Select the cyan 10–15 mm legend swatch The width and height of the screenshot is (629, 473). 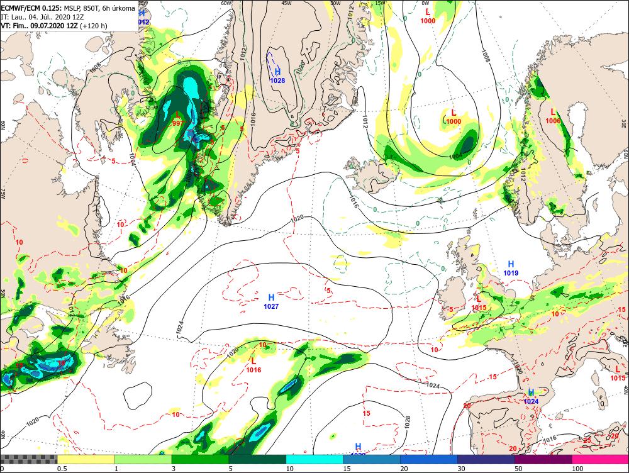[314, 459]
